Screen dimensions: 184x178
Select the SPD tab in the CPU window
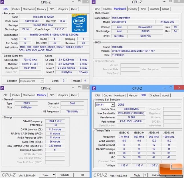(52, 9)
